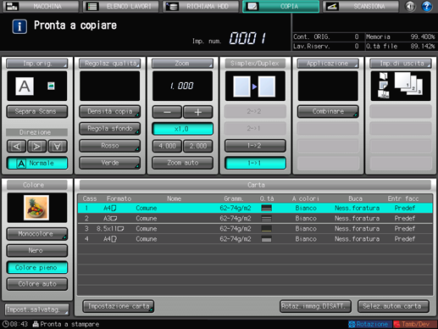Click the printer icon near Pronta a stampare
Screen dimensions: 438x329
36,324
